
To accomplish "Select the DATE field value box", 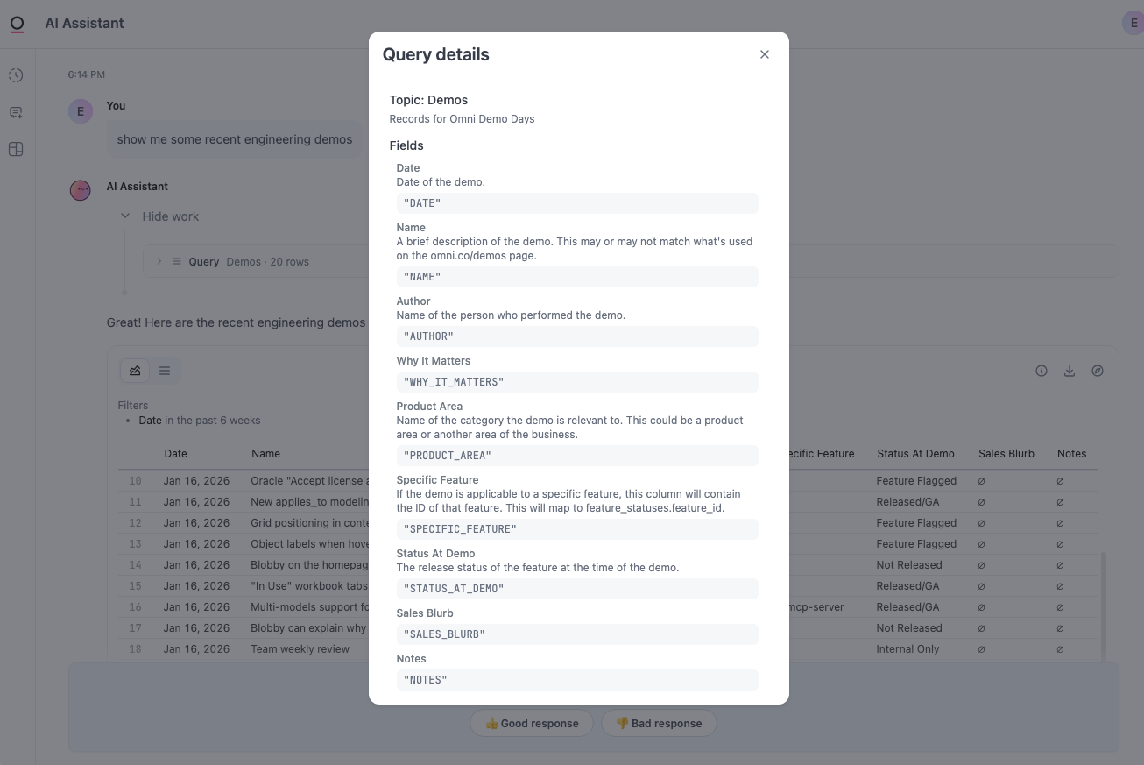I will [x=576, y=202].
